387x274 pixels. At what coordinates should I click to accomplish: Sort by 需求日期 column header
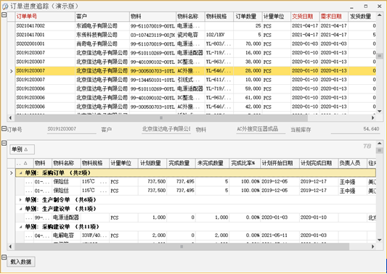click(x=334, y=17)
